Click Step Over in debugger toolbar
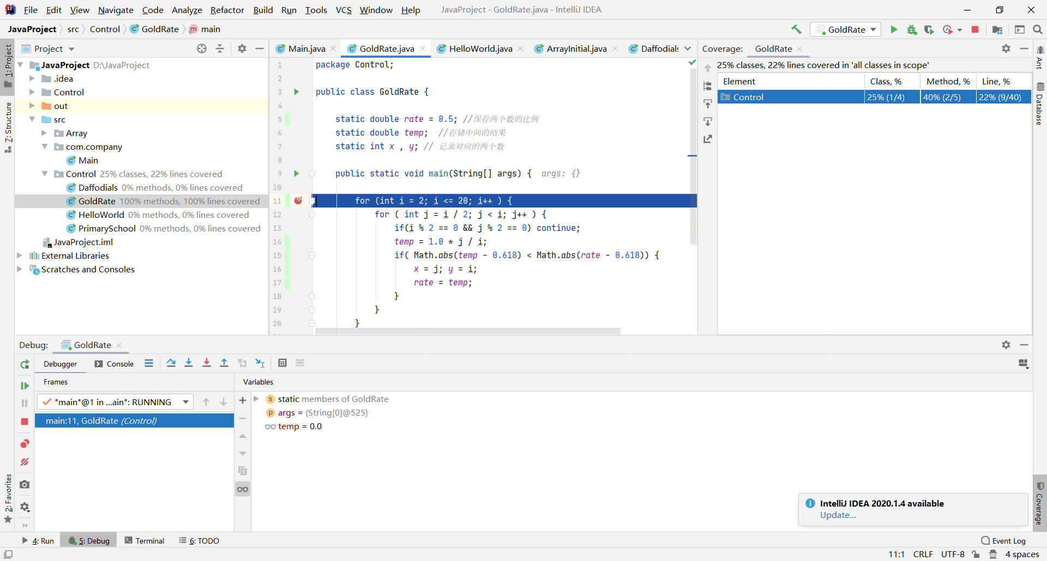Viewport: 1047px width, 561px height. [171, 363]
